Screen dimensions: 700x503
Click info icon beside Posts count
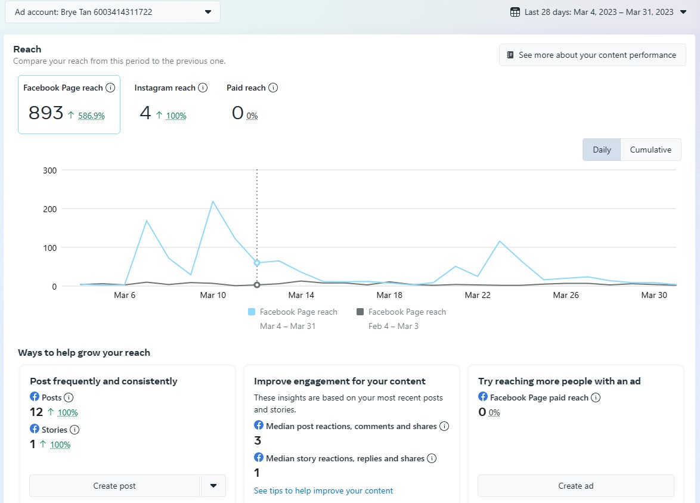(69, 398)
